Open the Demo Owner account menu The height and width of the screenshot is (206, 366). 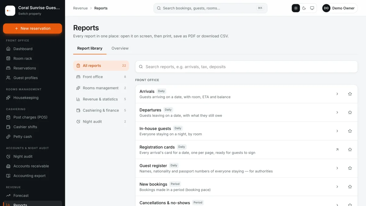coord(339,8)
